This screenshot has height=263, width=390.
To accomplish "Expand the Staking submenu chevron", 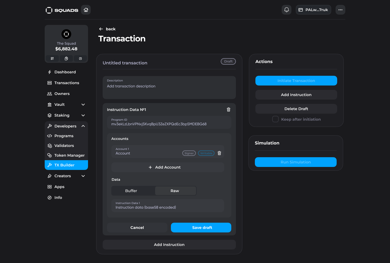I will (83, 115).
